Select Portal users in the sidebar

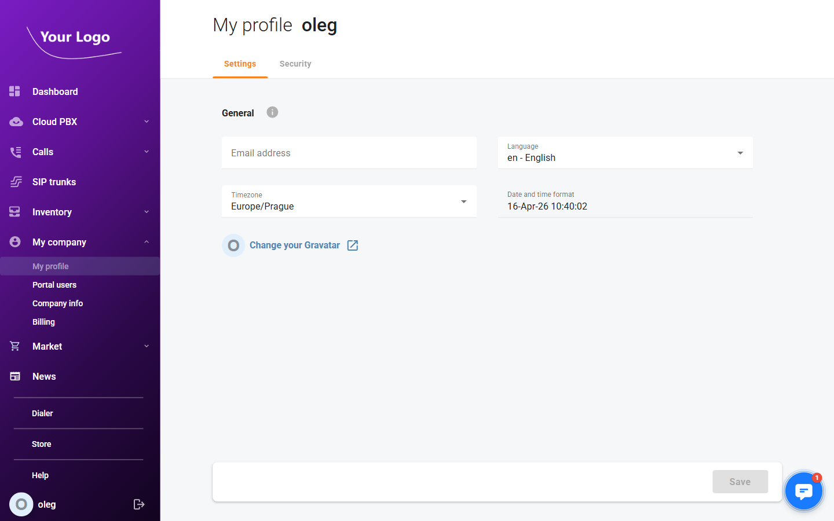tap(54, 284)
